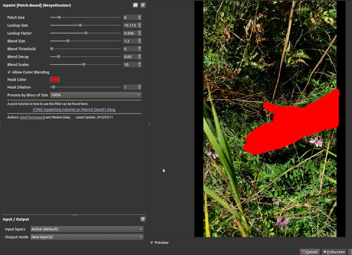
Task: Click the Blend Scales spinner arrows
Action: (x=140, y=65)
